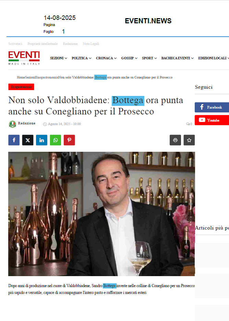Open the article's main photo
Image resolution: width=229 pixels, height=321 pixels.
[101, 214]
